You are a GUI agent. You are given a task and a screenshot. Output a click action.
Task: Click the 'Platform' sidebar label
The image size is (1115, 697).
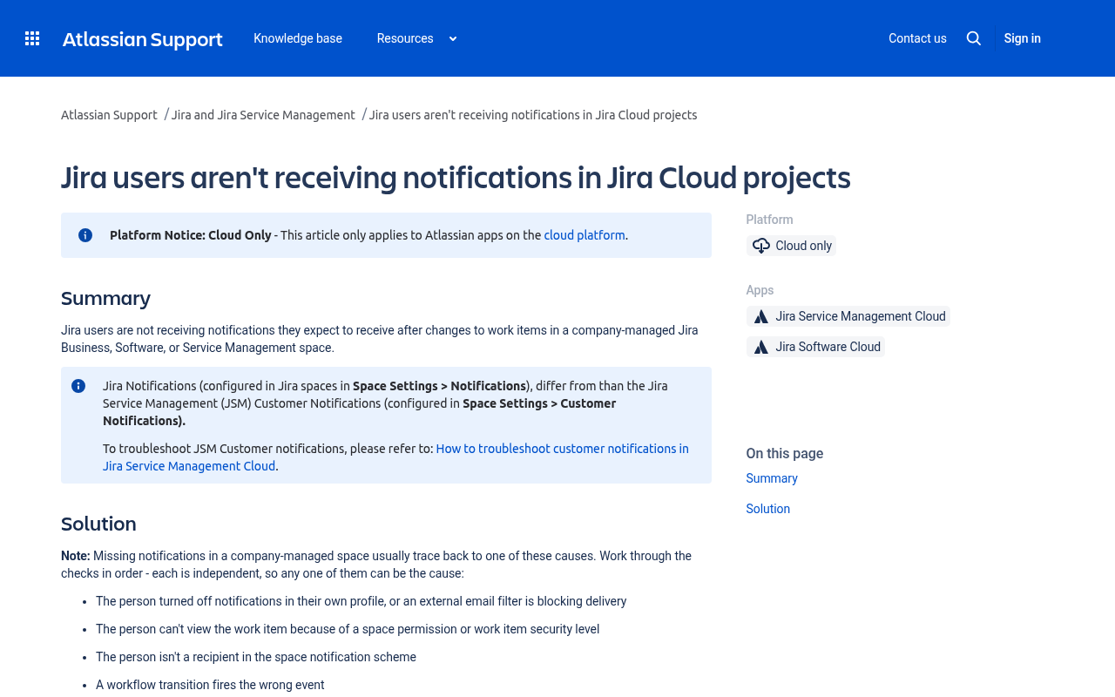[770, 220]
